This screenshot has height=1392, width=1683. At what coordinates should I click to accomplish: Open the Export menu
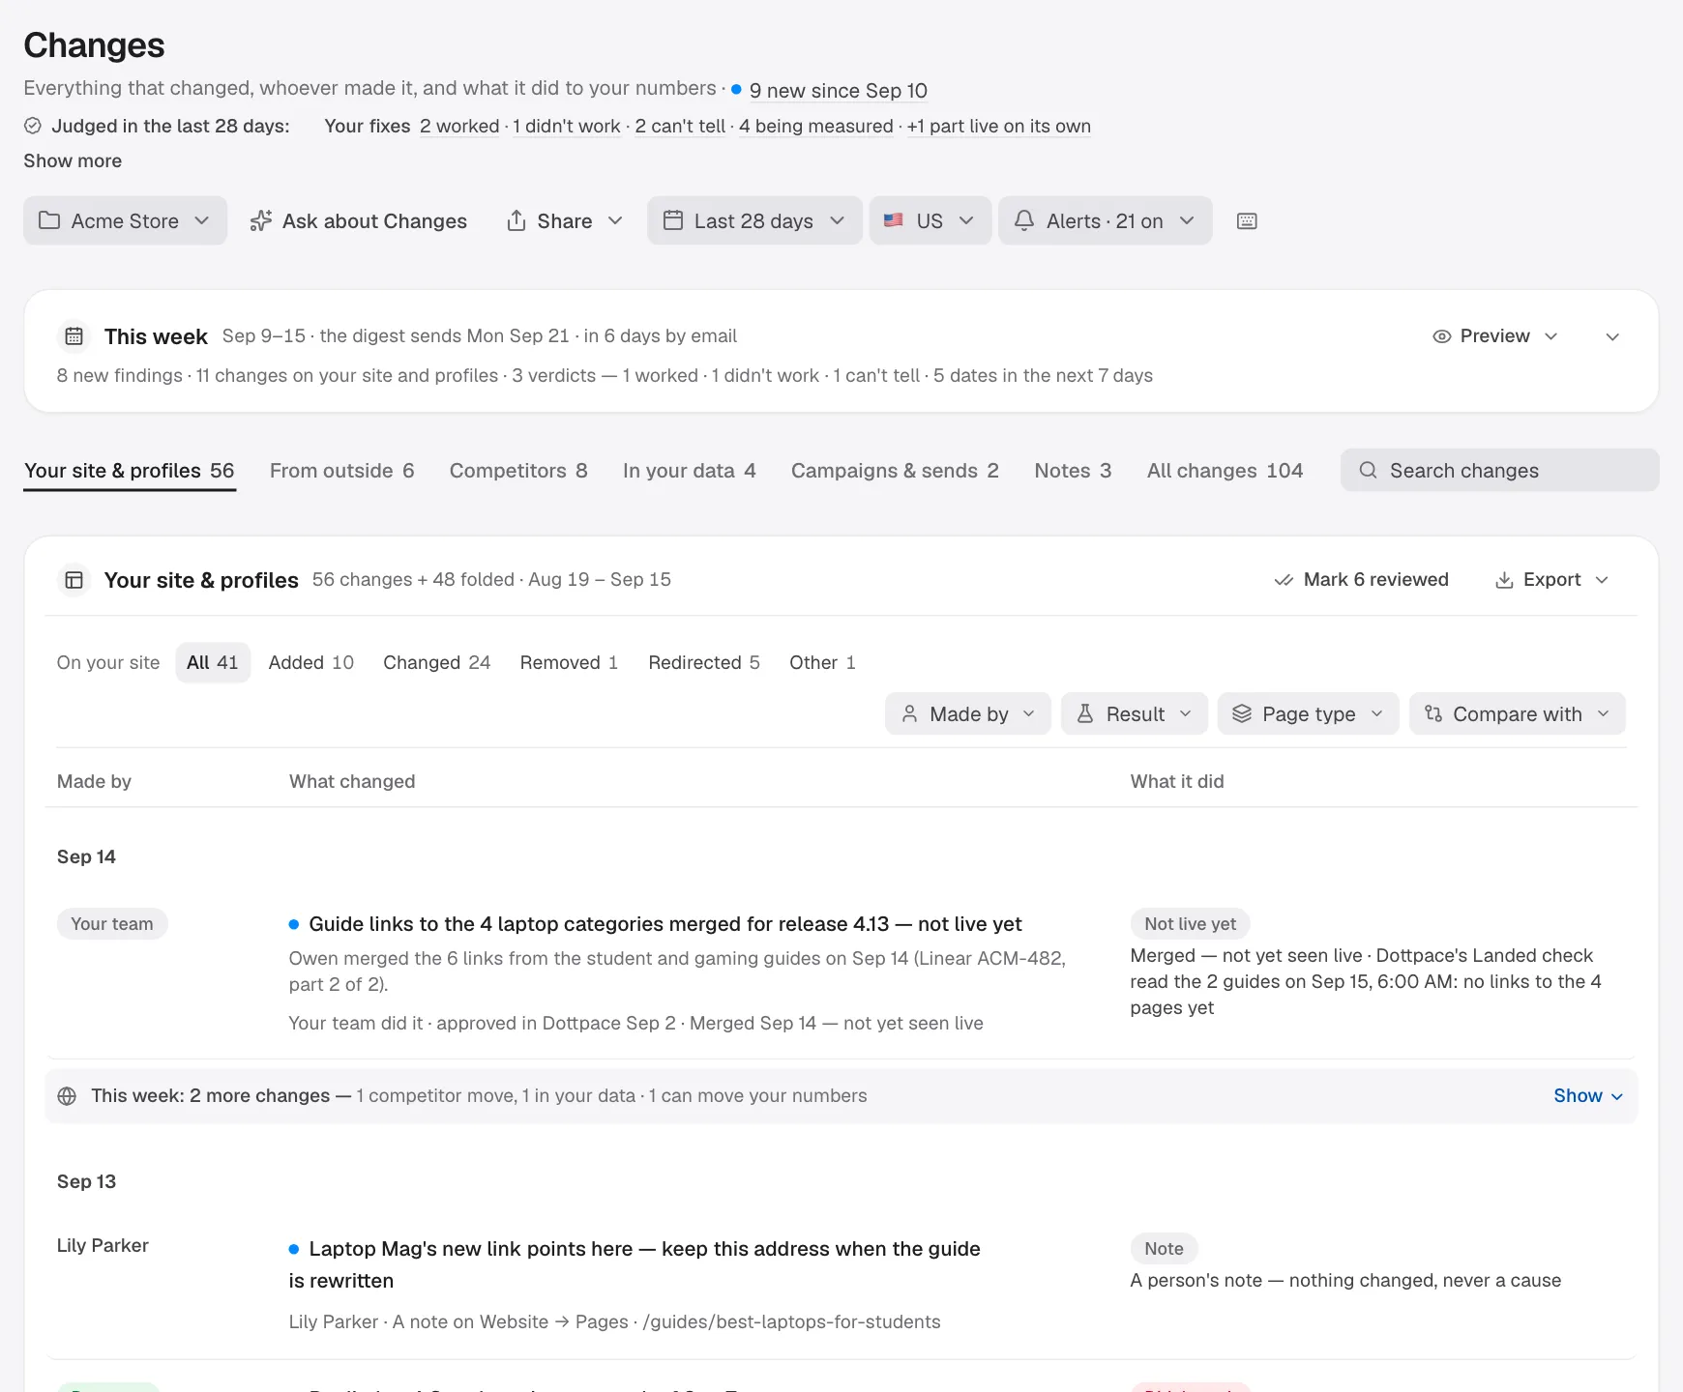point(1551,580)
